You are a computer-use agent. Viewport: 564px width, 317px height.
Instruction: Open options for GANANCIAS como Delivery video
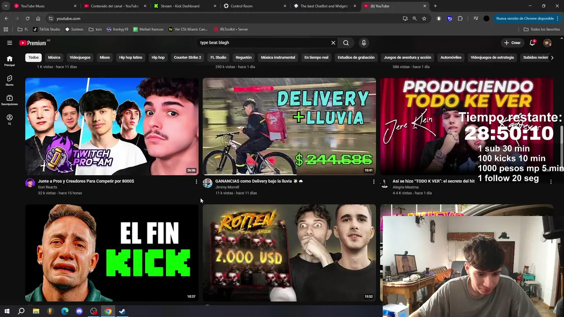374,181
